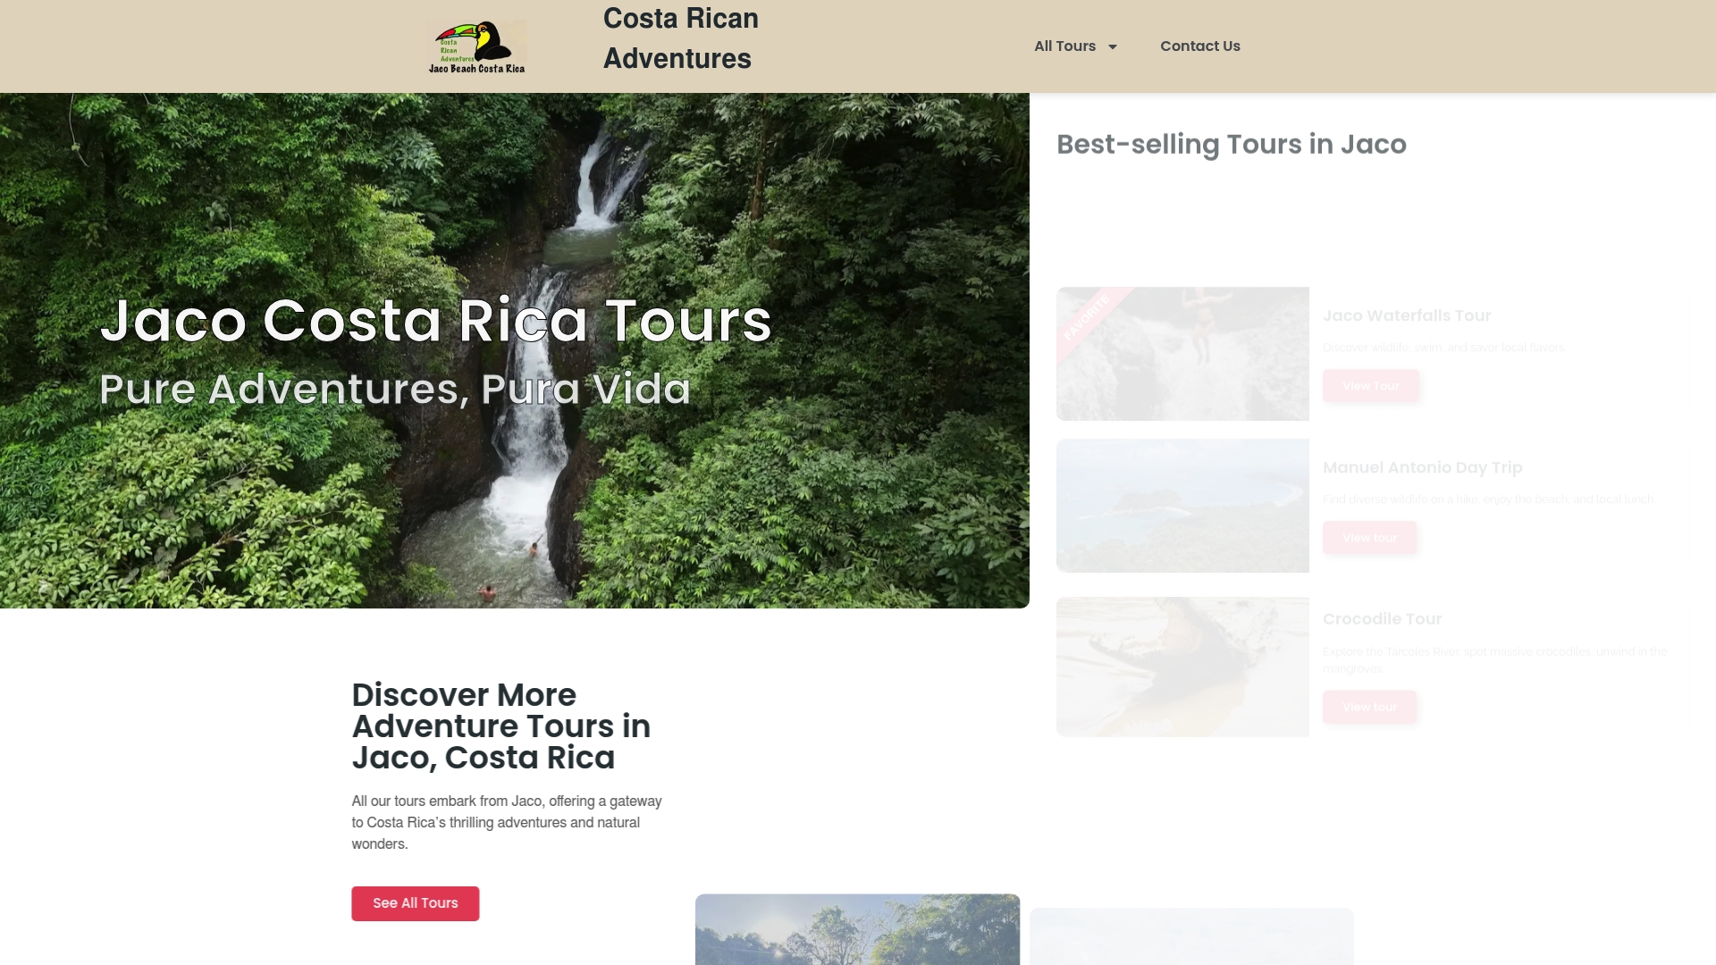Click the Best-selling Tours in Jaco heading
The width and height of the screenshot is (1716, 965).
click(x=1231, y=145)
